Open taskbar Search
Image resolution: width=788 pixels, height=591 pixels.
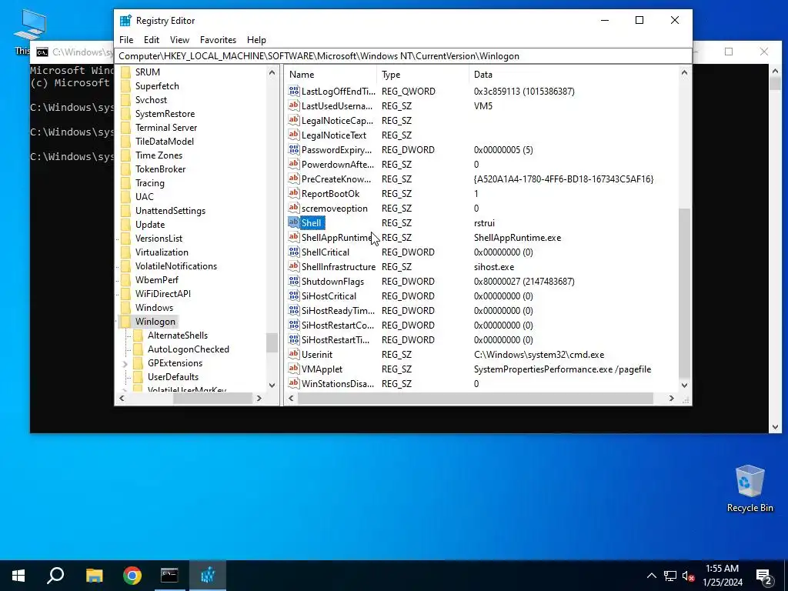(x=55, y=576)
